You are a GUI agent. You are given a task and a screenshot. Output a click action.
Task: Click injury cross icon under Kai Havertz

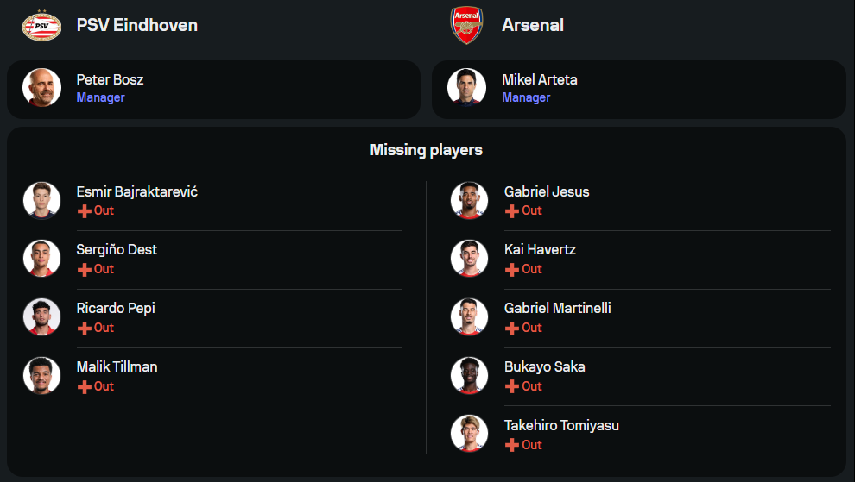click(x=512, y=270)
